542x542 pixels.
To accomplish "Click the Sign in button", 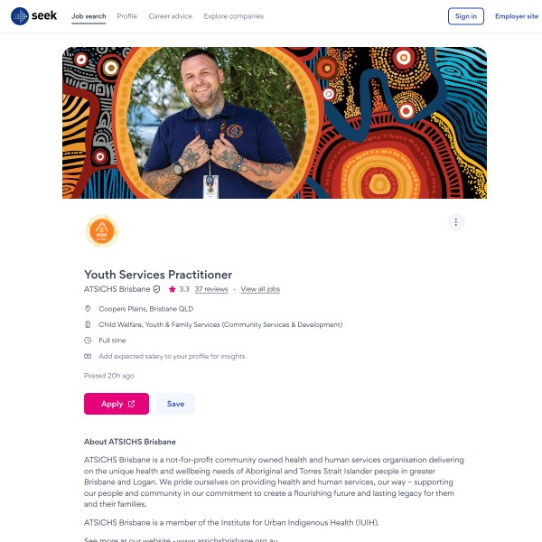I will coord(465,16).
